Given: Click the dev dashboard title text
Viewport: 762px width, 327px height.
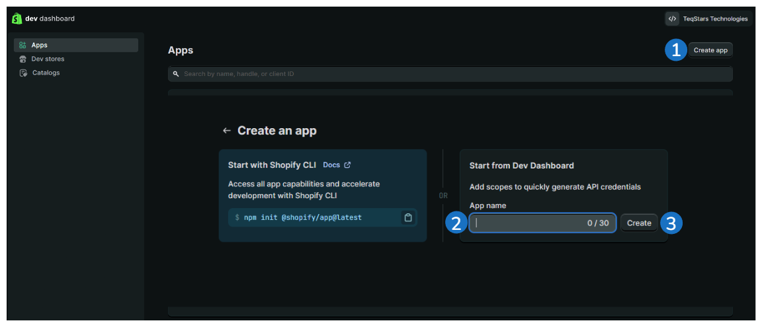Looking at the screenshot, I should coord(50,18).
